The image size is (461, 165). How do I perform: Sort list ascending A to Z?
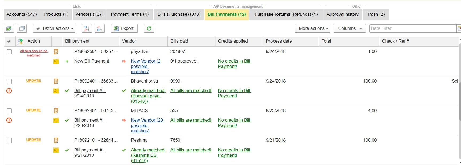coord(87,28)
